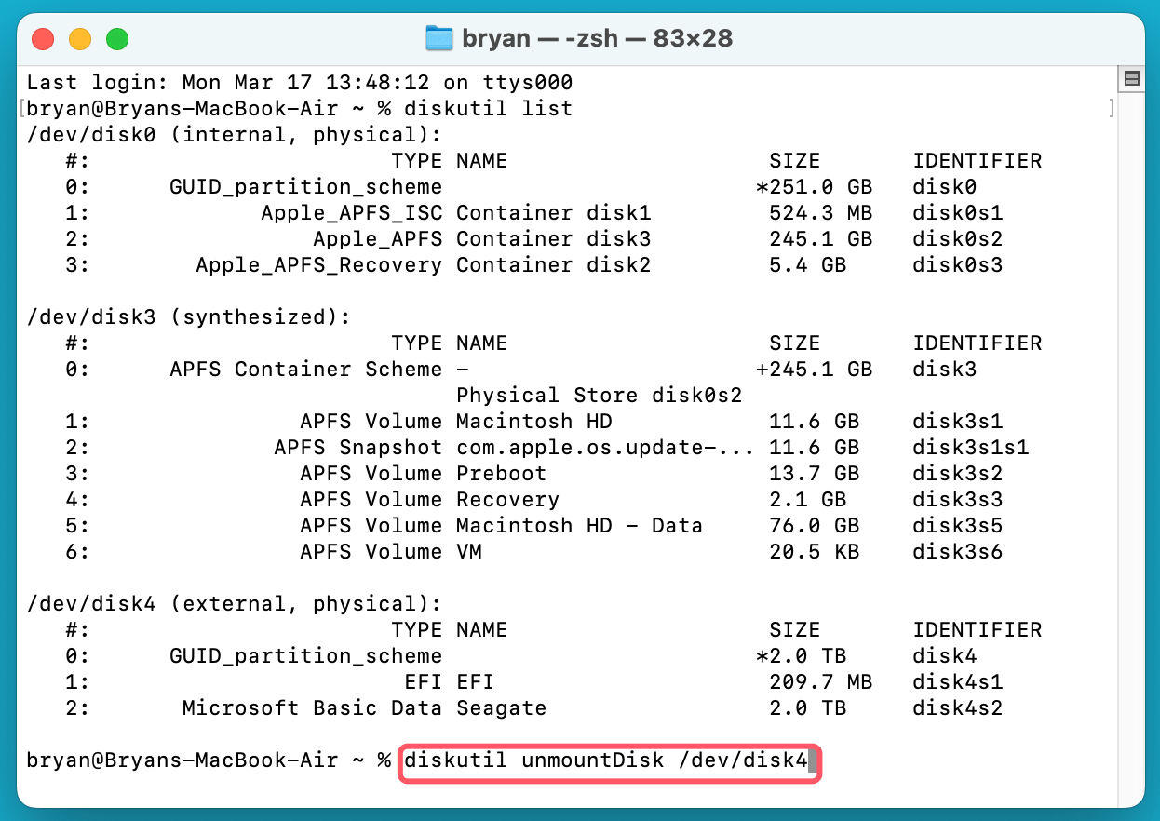This screenshot has width=1160, height=821.
Task: Click the green full-screen button
Action: click(117, 38)
